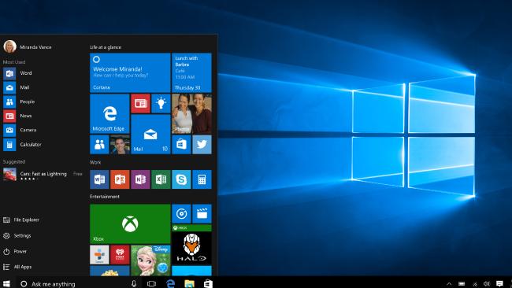Image resolution: width=512 pixels, height=288 pixels.
Task: Open the PowerPoint tile
Action: (x=120, y=179)
